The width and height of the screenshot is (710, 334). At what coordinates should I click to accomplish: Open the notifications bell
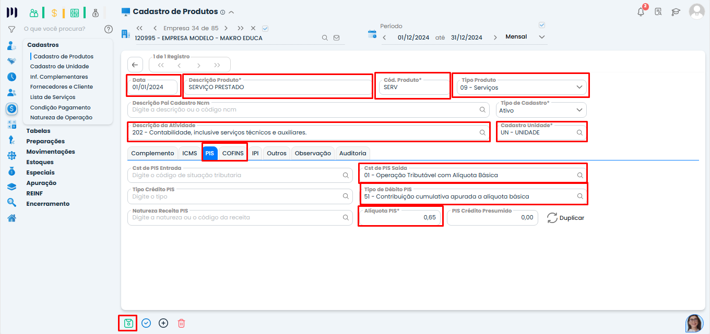click(641, 11)
